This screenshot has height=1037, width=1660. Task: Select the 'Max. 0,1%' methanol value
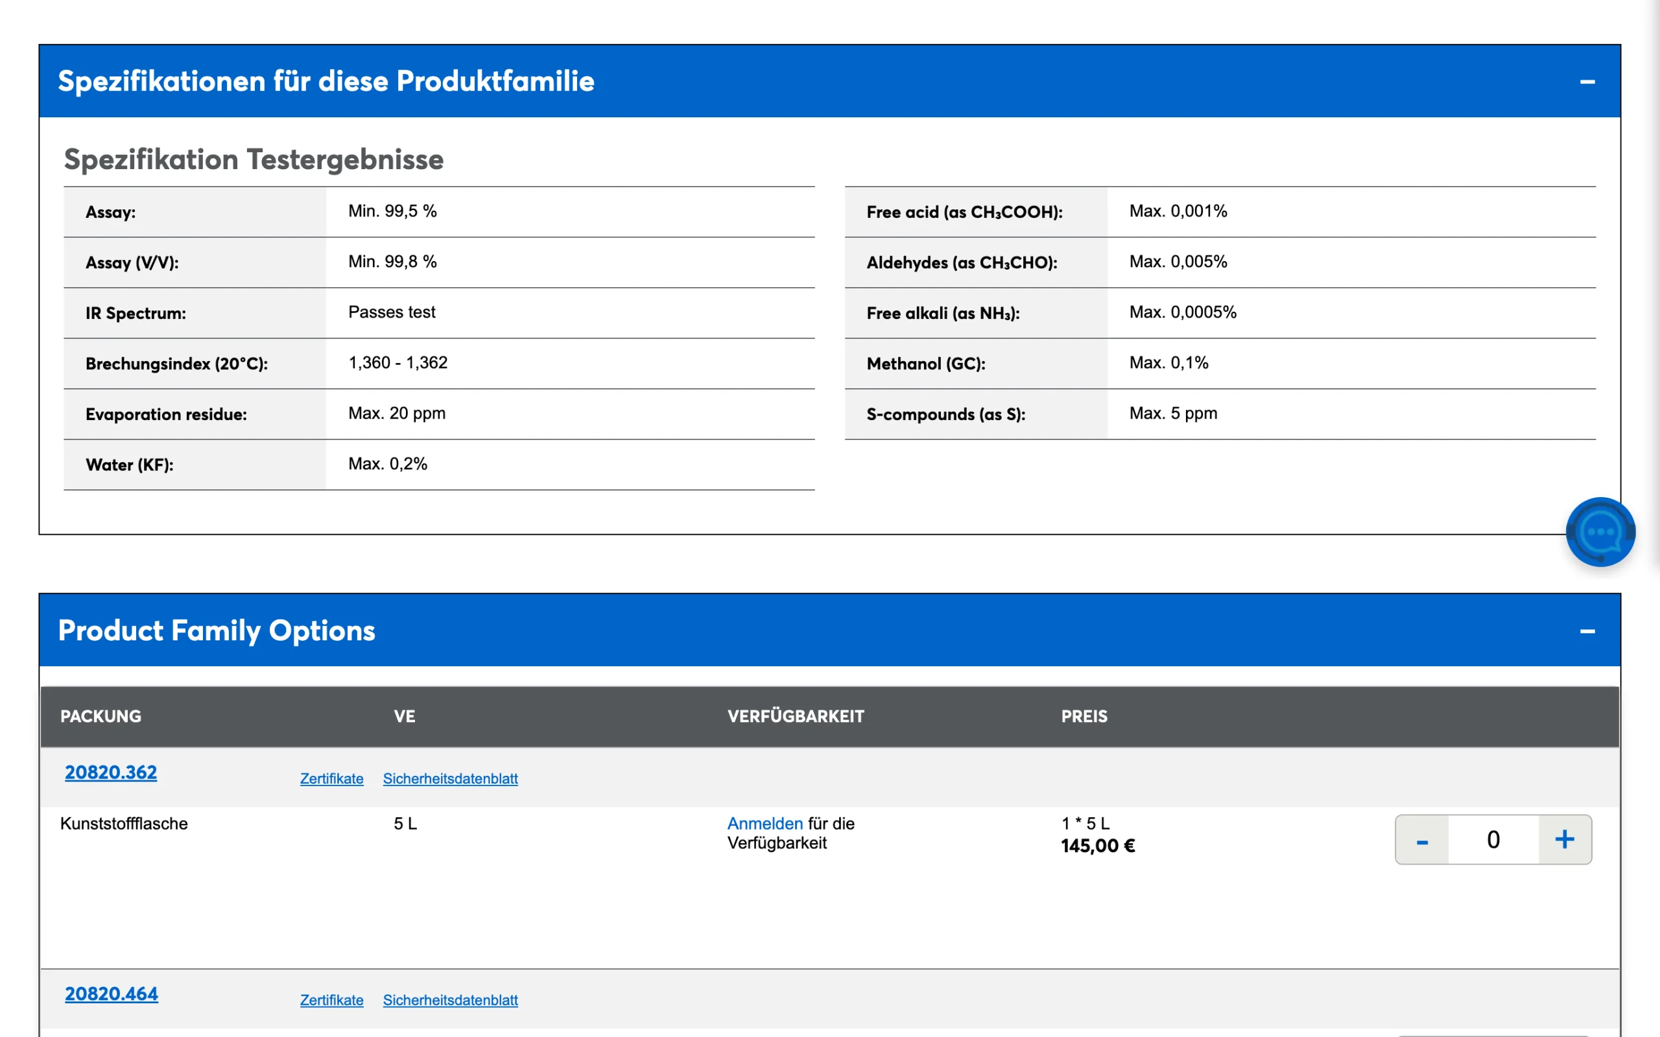pos(1169,363)
